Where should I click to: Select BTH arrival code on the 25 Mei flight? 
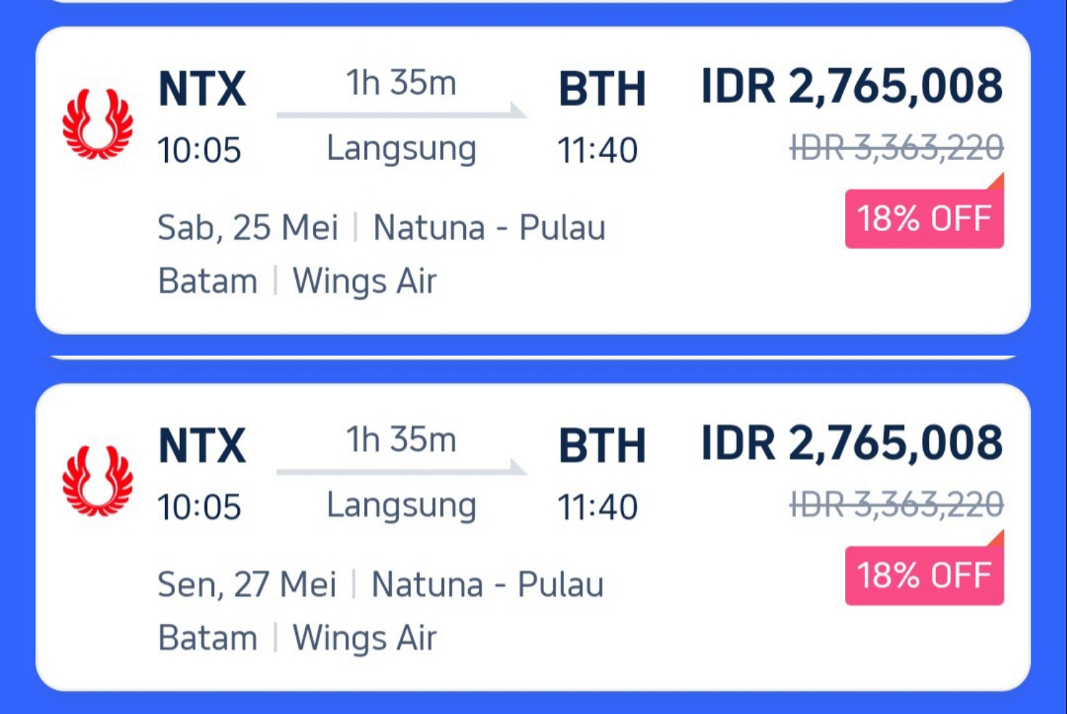(x=602, y=90)
